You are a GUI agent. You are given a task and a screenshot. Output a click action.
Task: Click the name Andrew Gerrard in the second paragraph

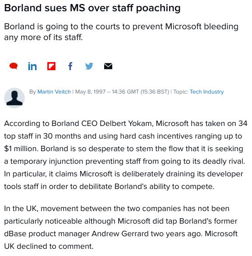120,234
